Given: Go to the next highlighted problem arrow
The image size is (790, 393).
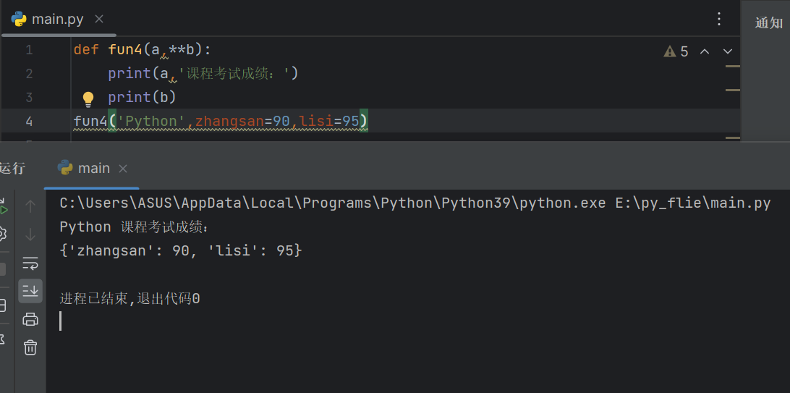Looking at the screenshot, I should tap(728, 51).
